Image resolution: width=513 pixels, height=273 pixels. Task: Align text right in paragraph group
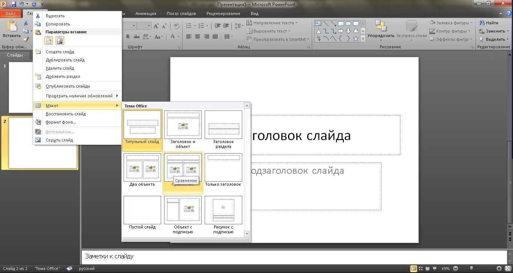click(x=207, y=36)
